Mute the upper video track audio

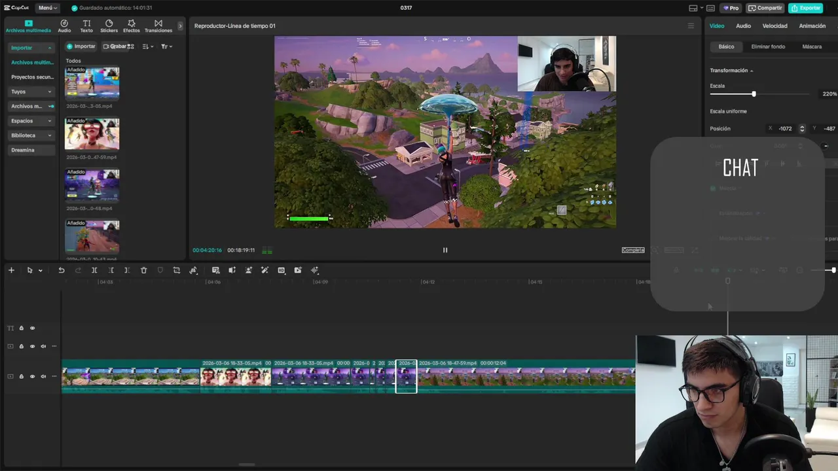43,347
